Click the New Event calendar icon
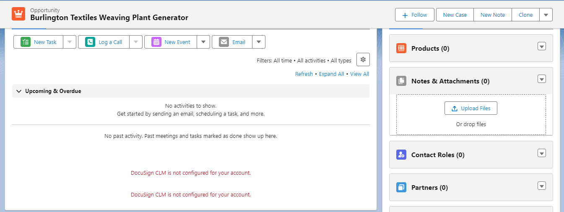This screenshot has height=212, width=564. point(156,42)
